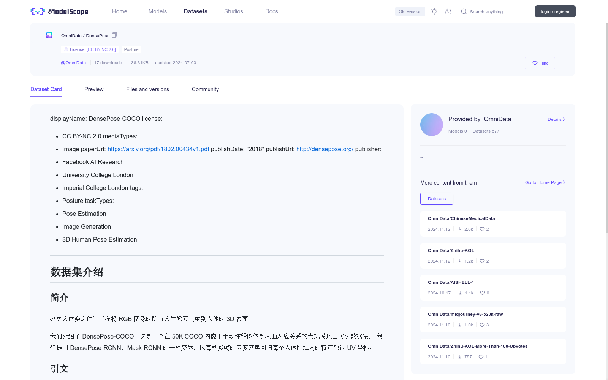Expand provider Details chevron link
Image resolution: width=608 pixels, height=380 pixels.
[556, 119]
